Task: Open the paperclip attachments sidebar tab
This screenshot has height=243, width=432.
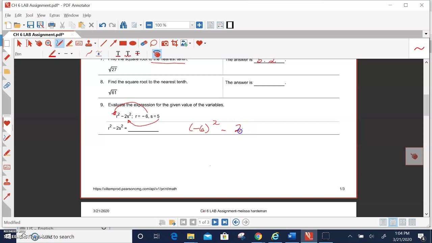Action: click(7, 86)
